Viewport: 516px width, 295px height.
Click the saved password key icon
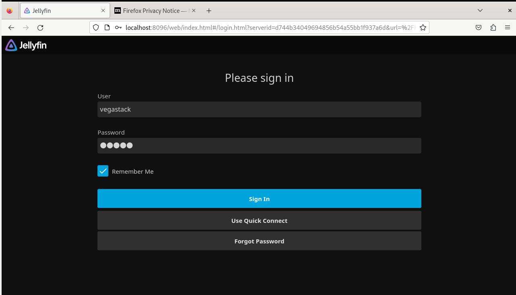(118, 28)
